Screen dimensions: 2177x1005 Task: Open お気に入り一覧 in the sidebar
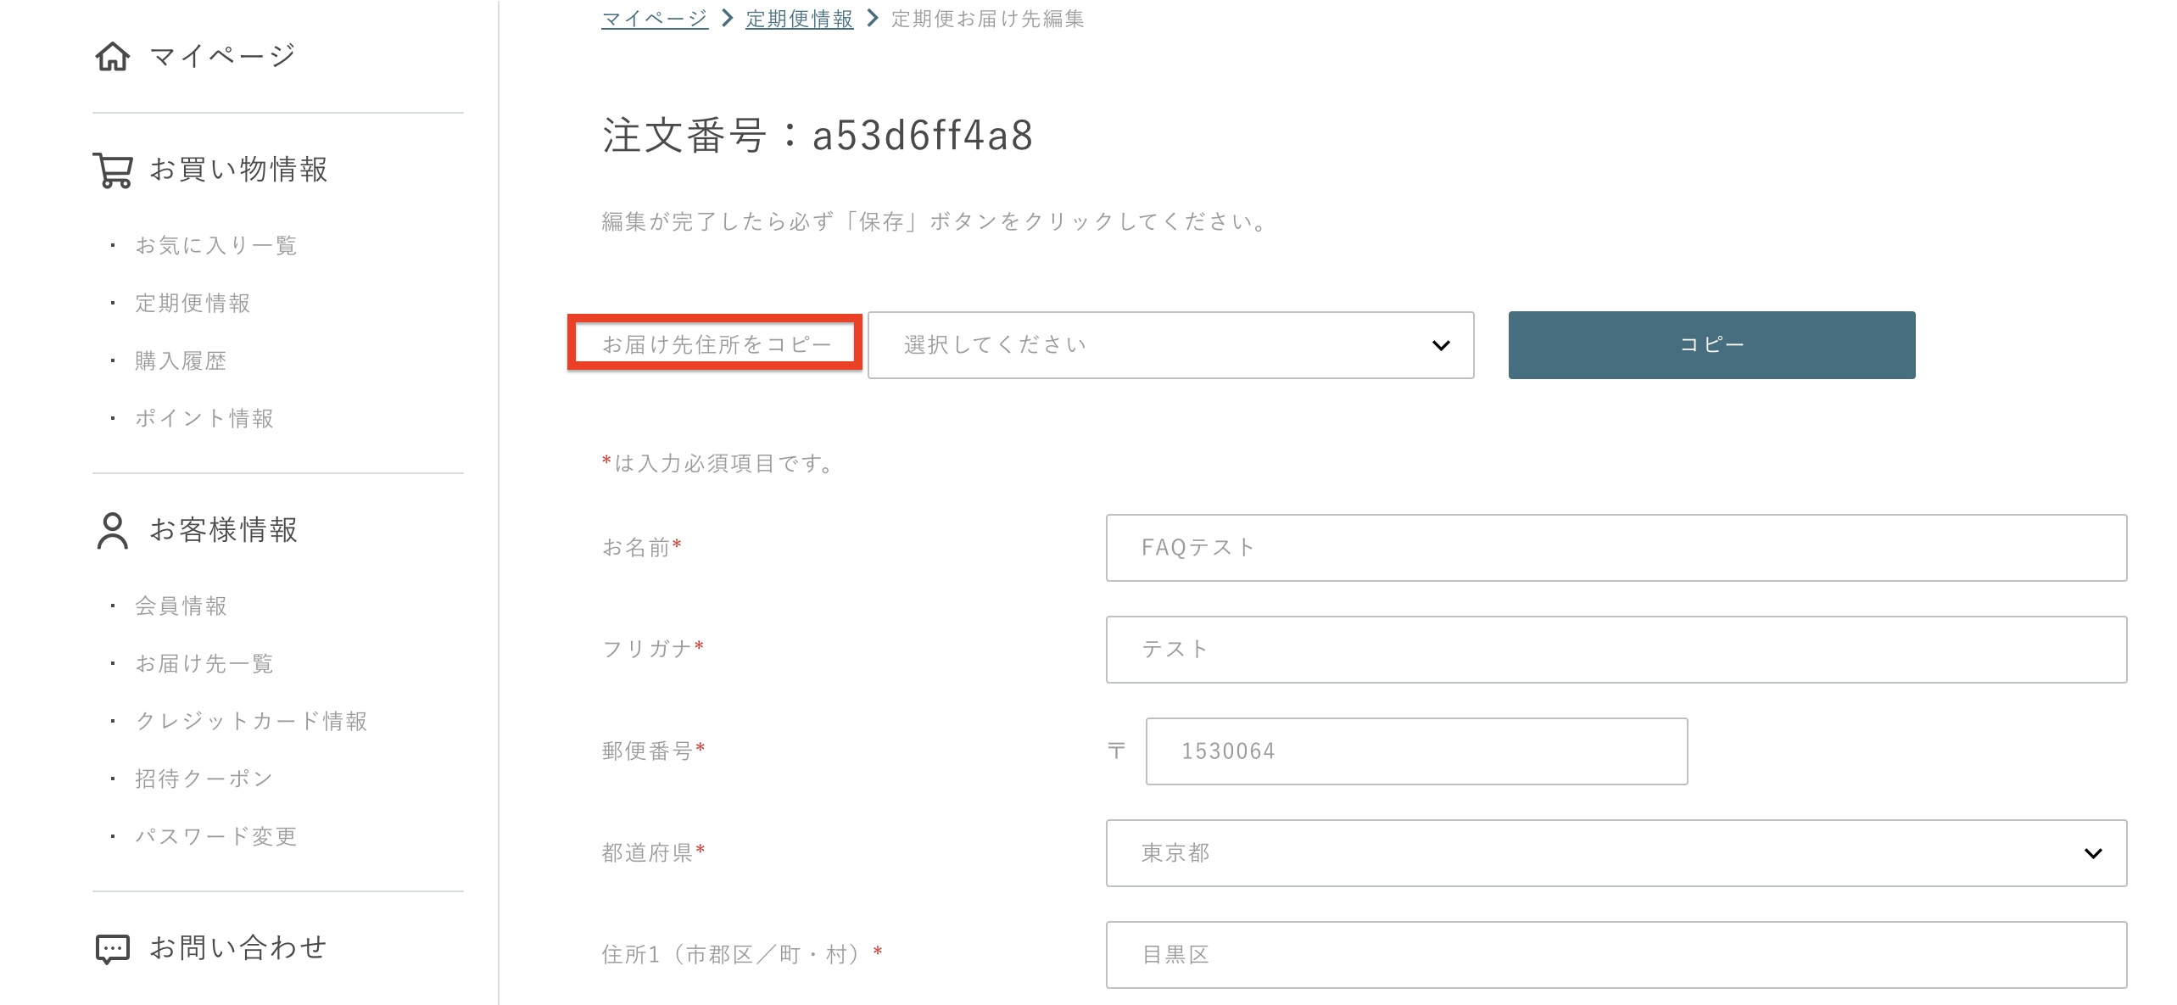[215, 245]
